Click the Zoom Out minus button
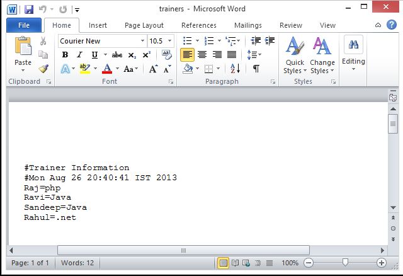 click(308, 263)
